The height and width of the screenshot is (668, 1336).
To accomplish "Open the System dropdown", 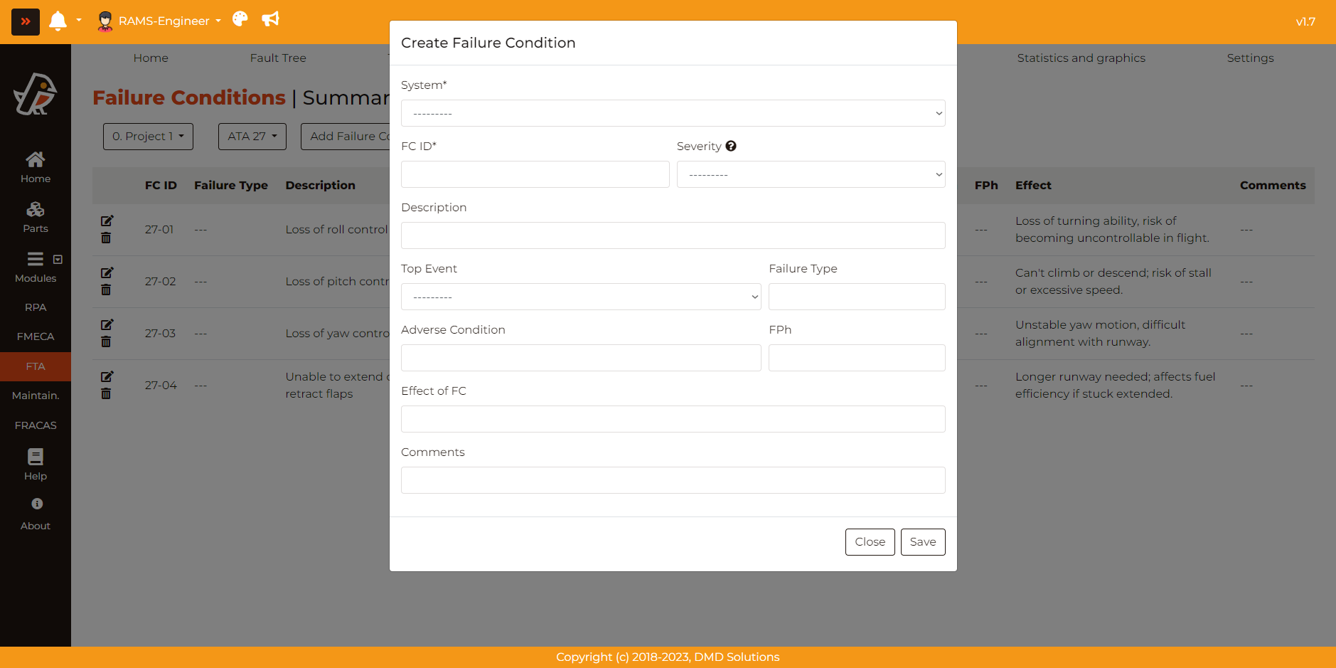I will [x=673, y=113].
